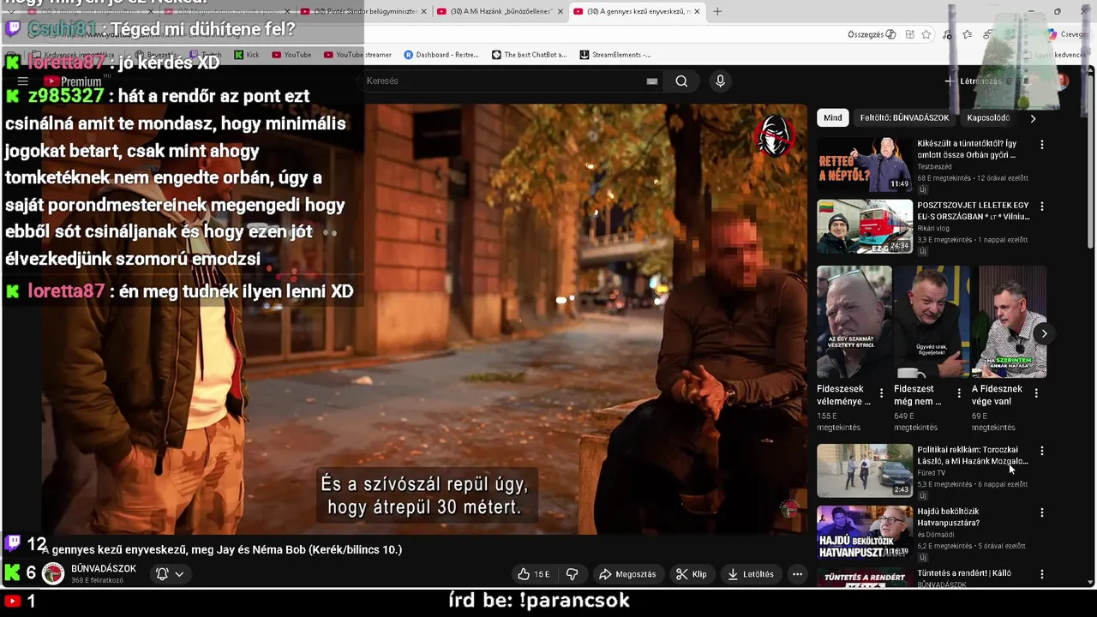Select the Mind filter chip
1097x617 pixels.
(833, 117)
